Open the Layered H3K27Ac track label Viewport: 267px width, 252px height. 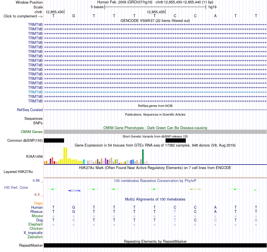click(x=18, y=172)
